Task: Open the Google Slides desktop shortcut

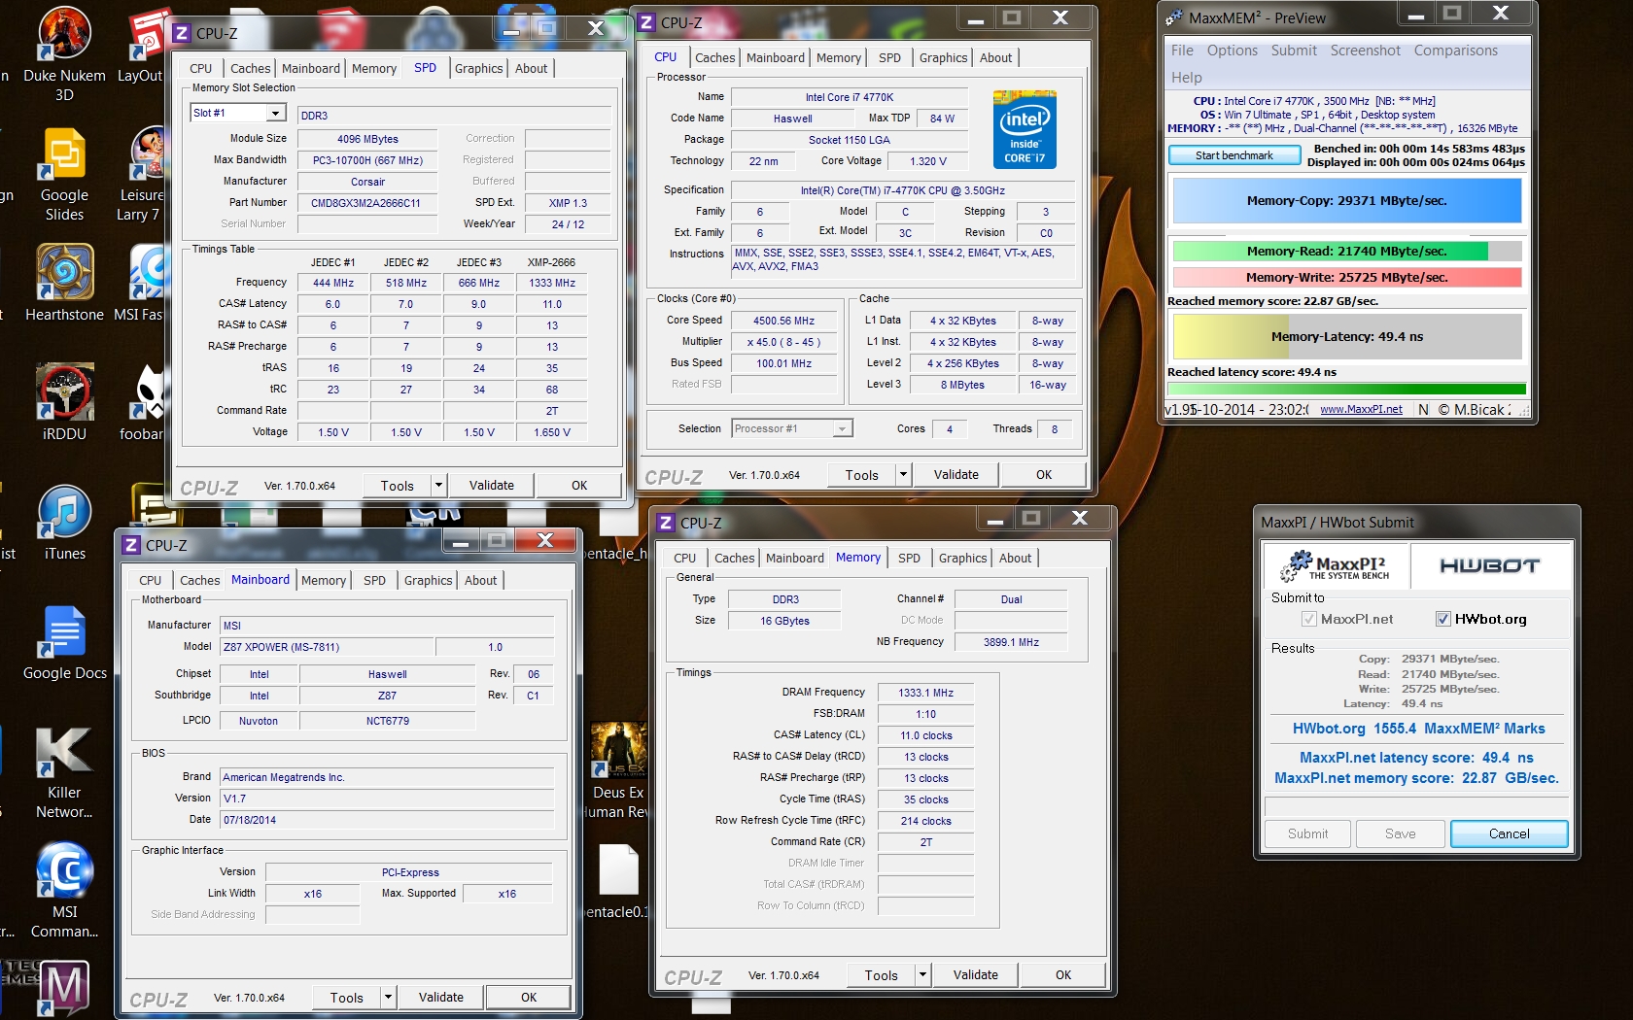Action: pos(64,175)
